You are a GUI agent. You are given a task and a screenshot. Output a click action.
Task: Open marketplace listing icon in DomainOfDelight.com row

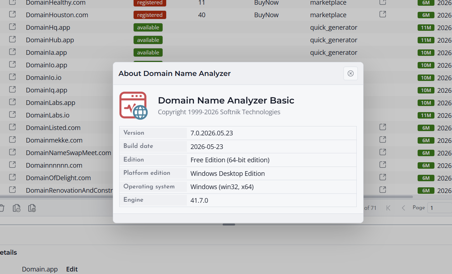pyautogui.click(x=383, y=177)
